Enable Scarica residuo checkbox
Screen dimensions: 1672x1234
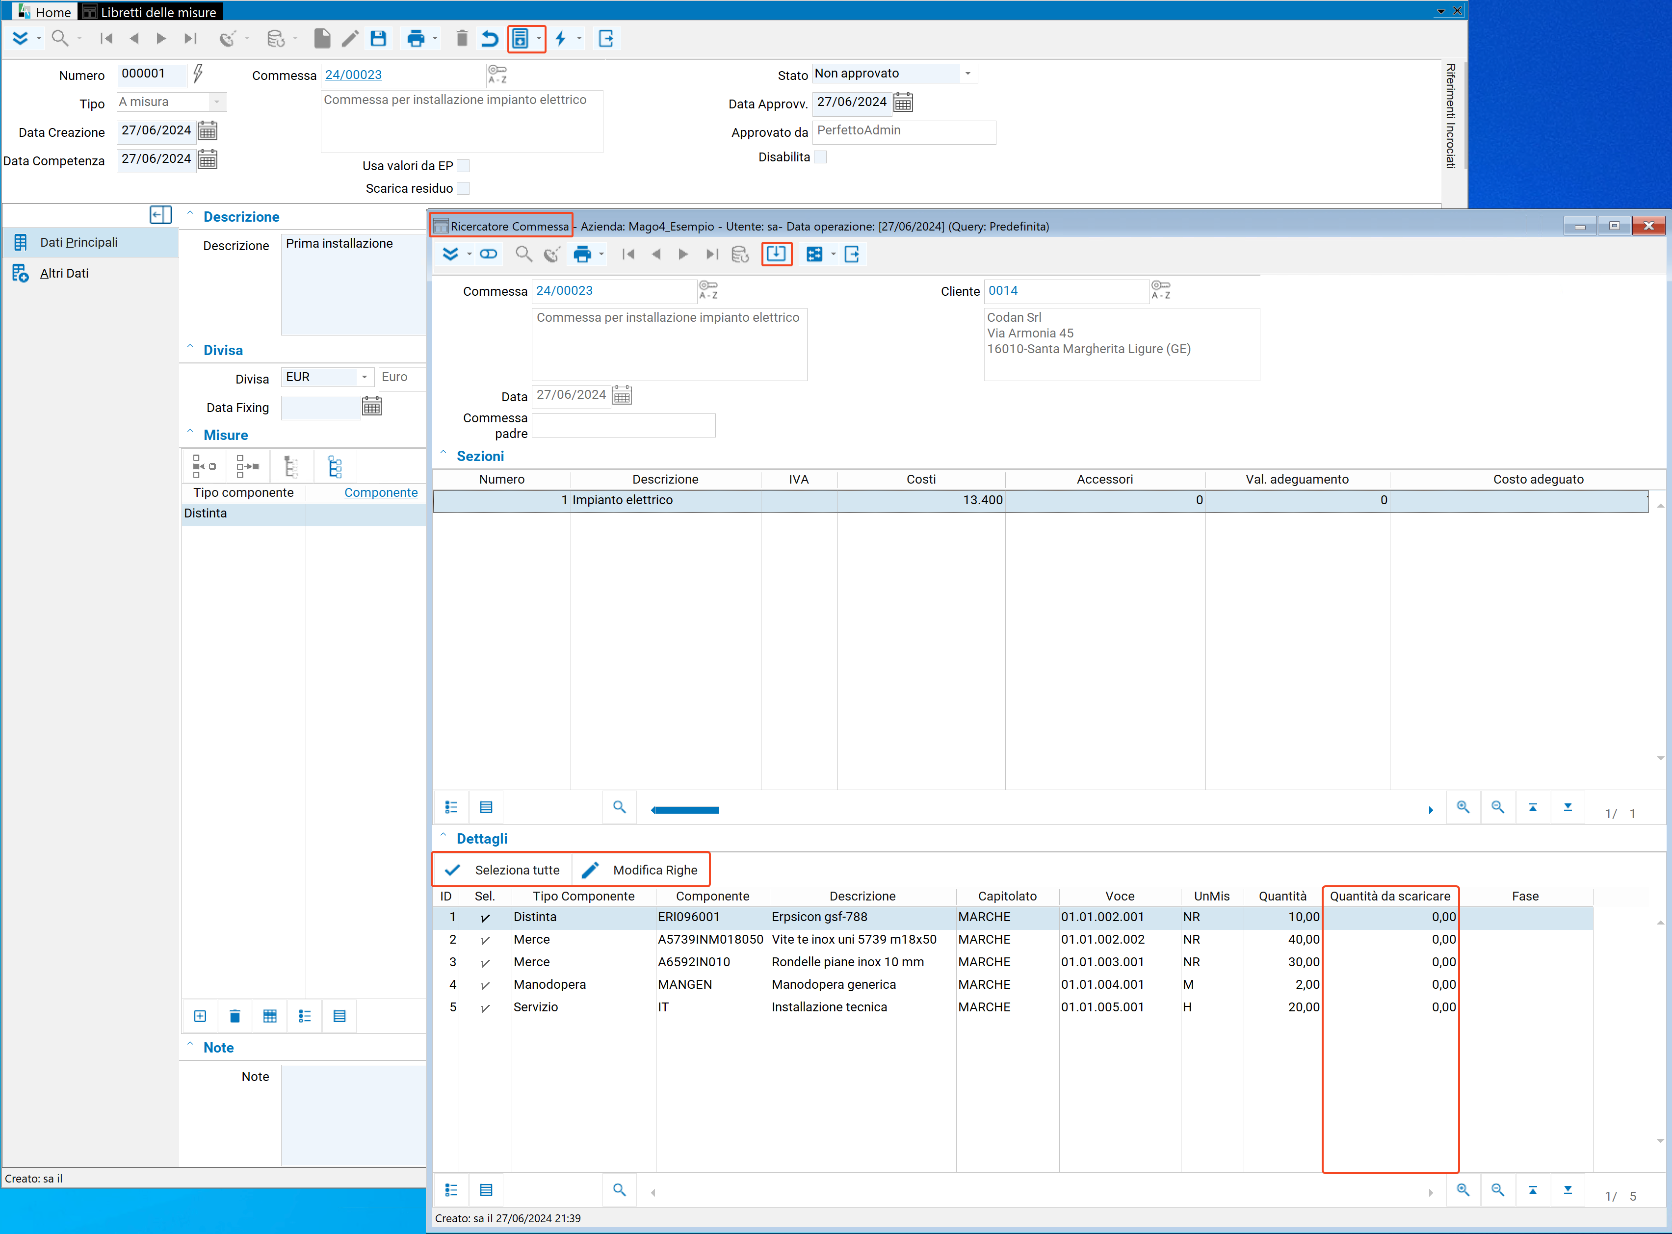coord(463,188)
